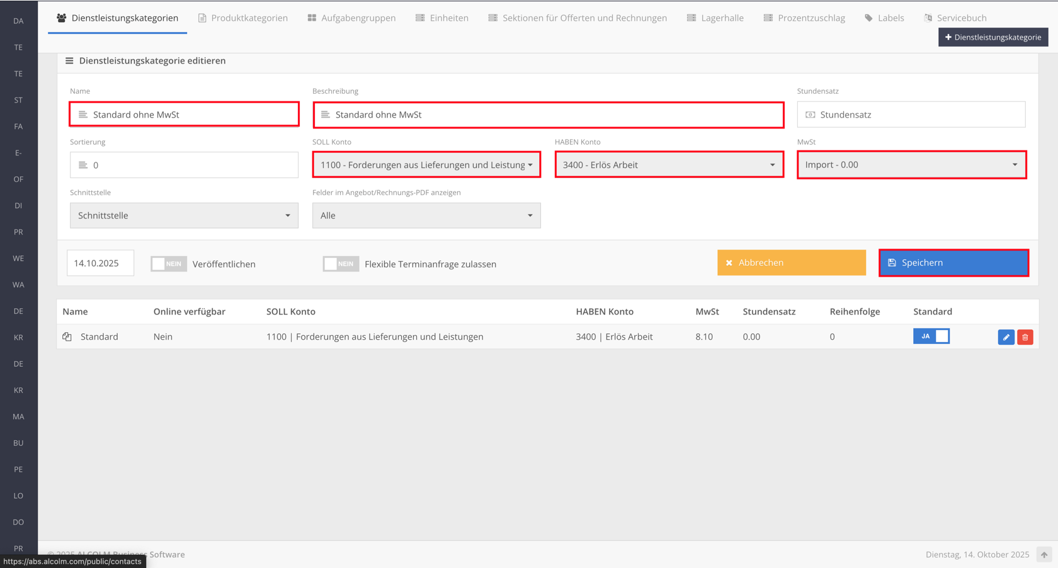Screen dimensions: 1058x568
Task: Click the orange Abbrechen button
Action: [791, 263]
